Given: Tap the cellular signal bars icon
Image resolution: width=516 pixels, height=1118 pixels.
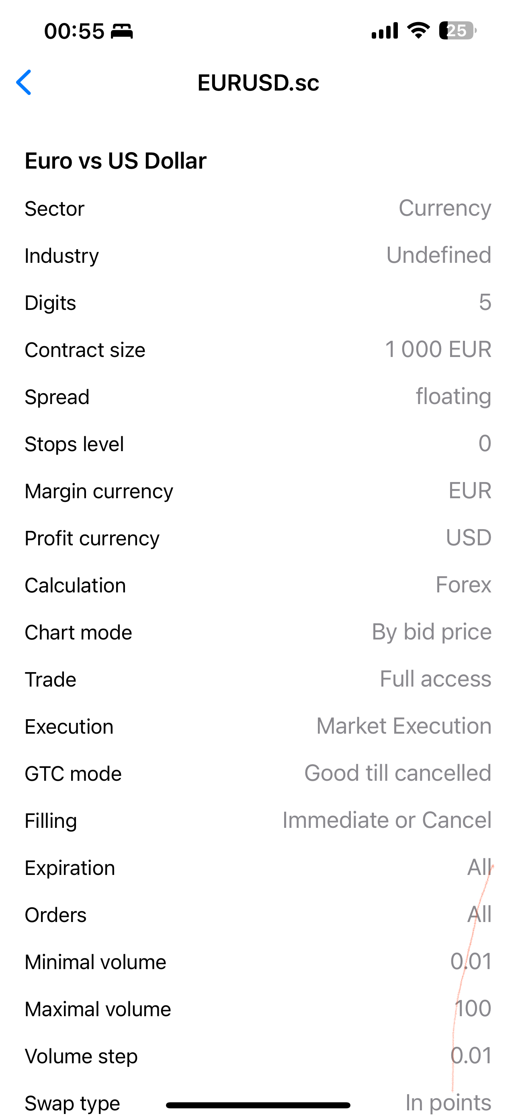Looking at the screenshot, I should [x=384, y=31].
